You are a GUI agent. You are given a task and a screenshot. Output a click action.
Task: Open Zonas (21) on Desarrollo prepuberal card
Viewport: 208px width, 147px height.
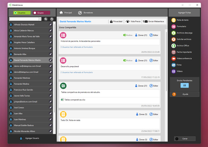(141, 60)
